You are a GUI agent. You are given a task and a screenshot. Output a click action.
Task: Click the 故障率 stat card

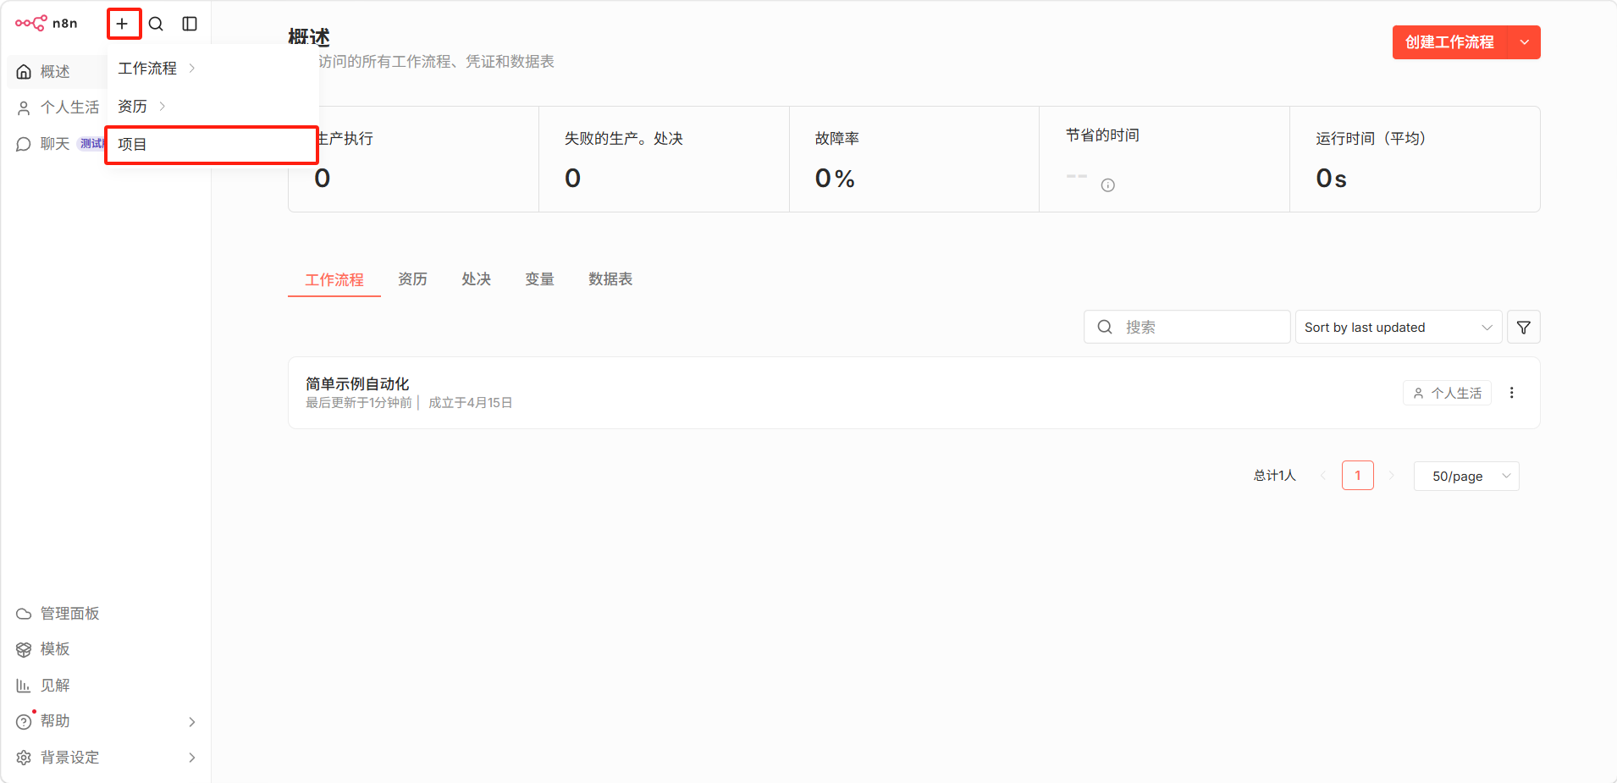(x=914, y=159)
